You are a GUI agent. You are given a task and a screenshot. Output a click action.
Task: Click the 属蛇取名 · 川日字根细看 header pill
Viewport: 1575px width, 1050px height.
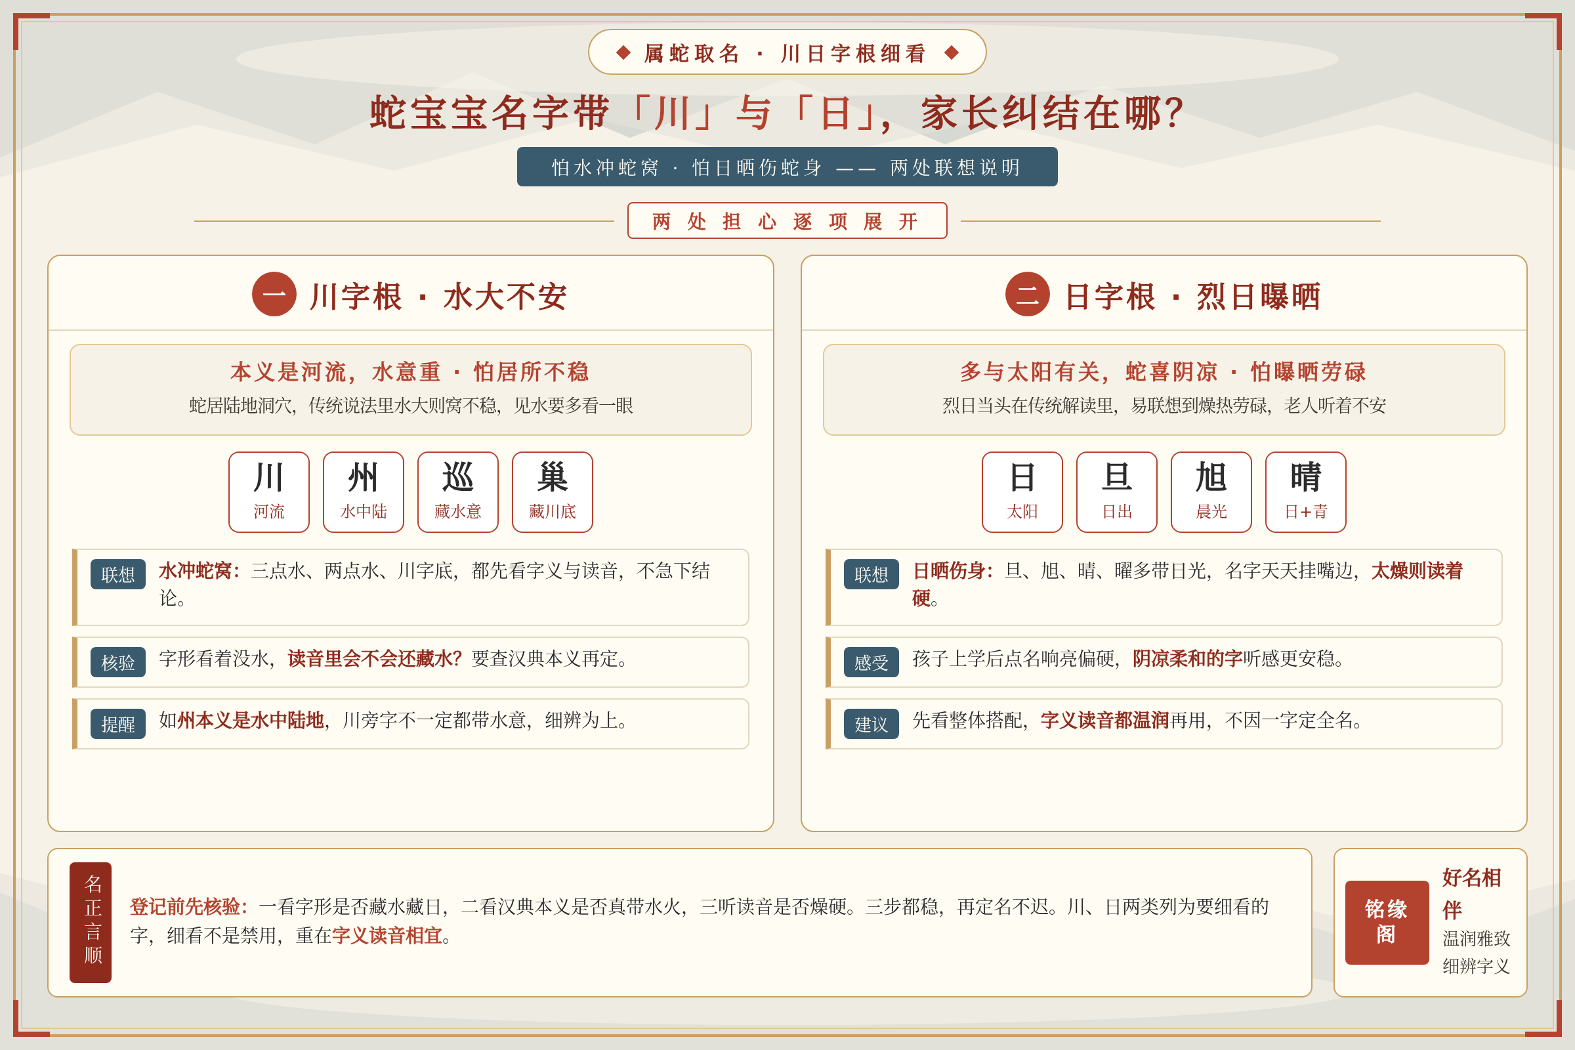pyautogui.click(x=787, y=52)
